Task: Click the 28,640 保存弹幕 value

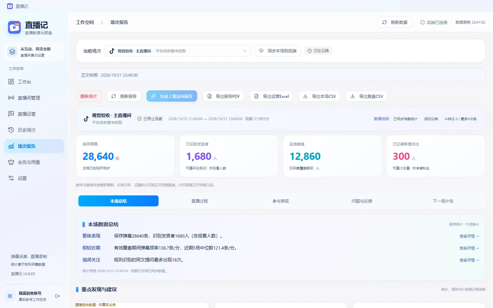Action: 98,156
